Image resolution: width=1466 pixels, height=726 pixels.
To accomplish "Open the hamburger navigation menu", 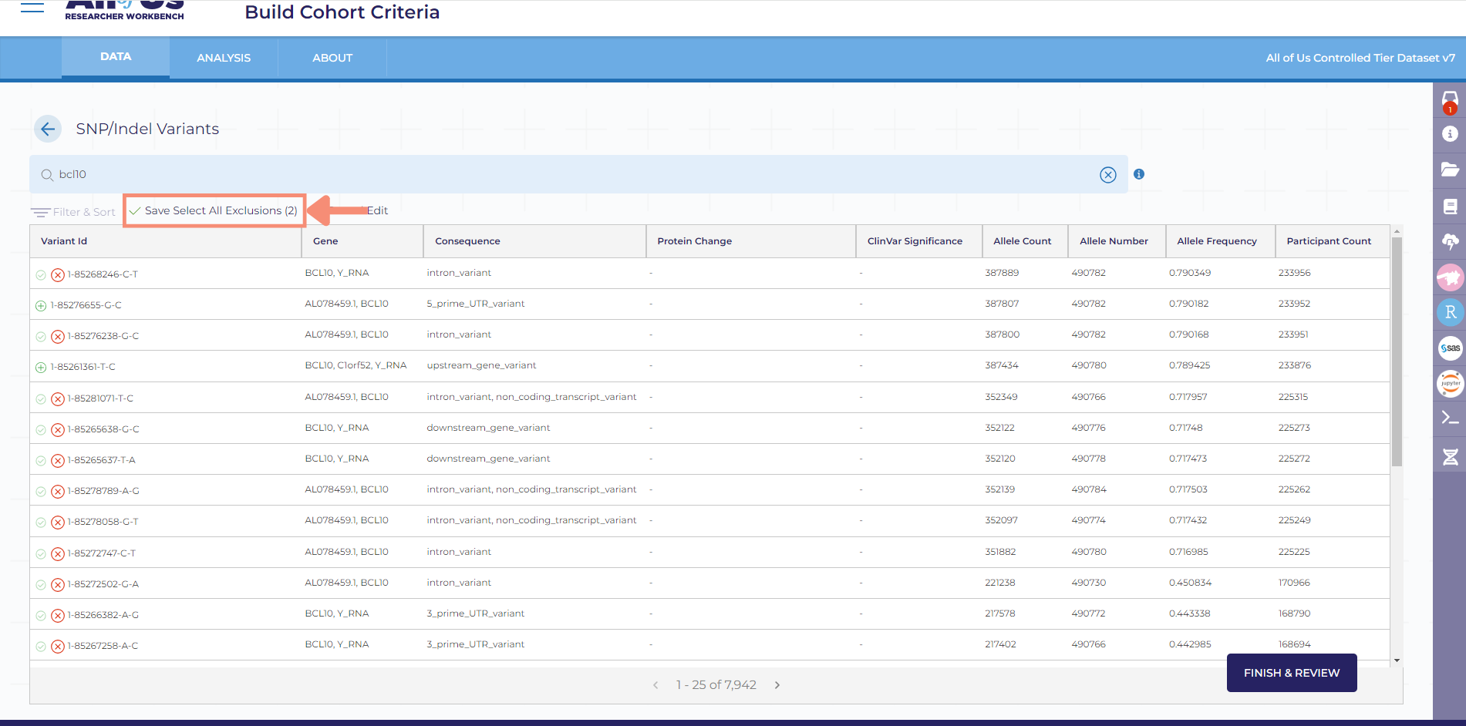I will click(32, 8).
